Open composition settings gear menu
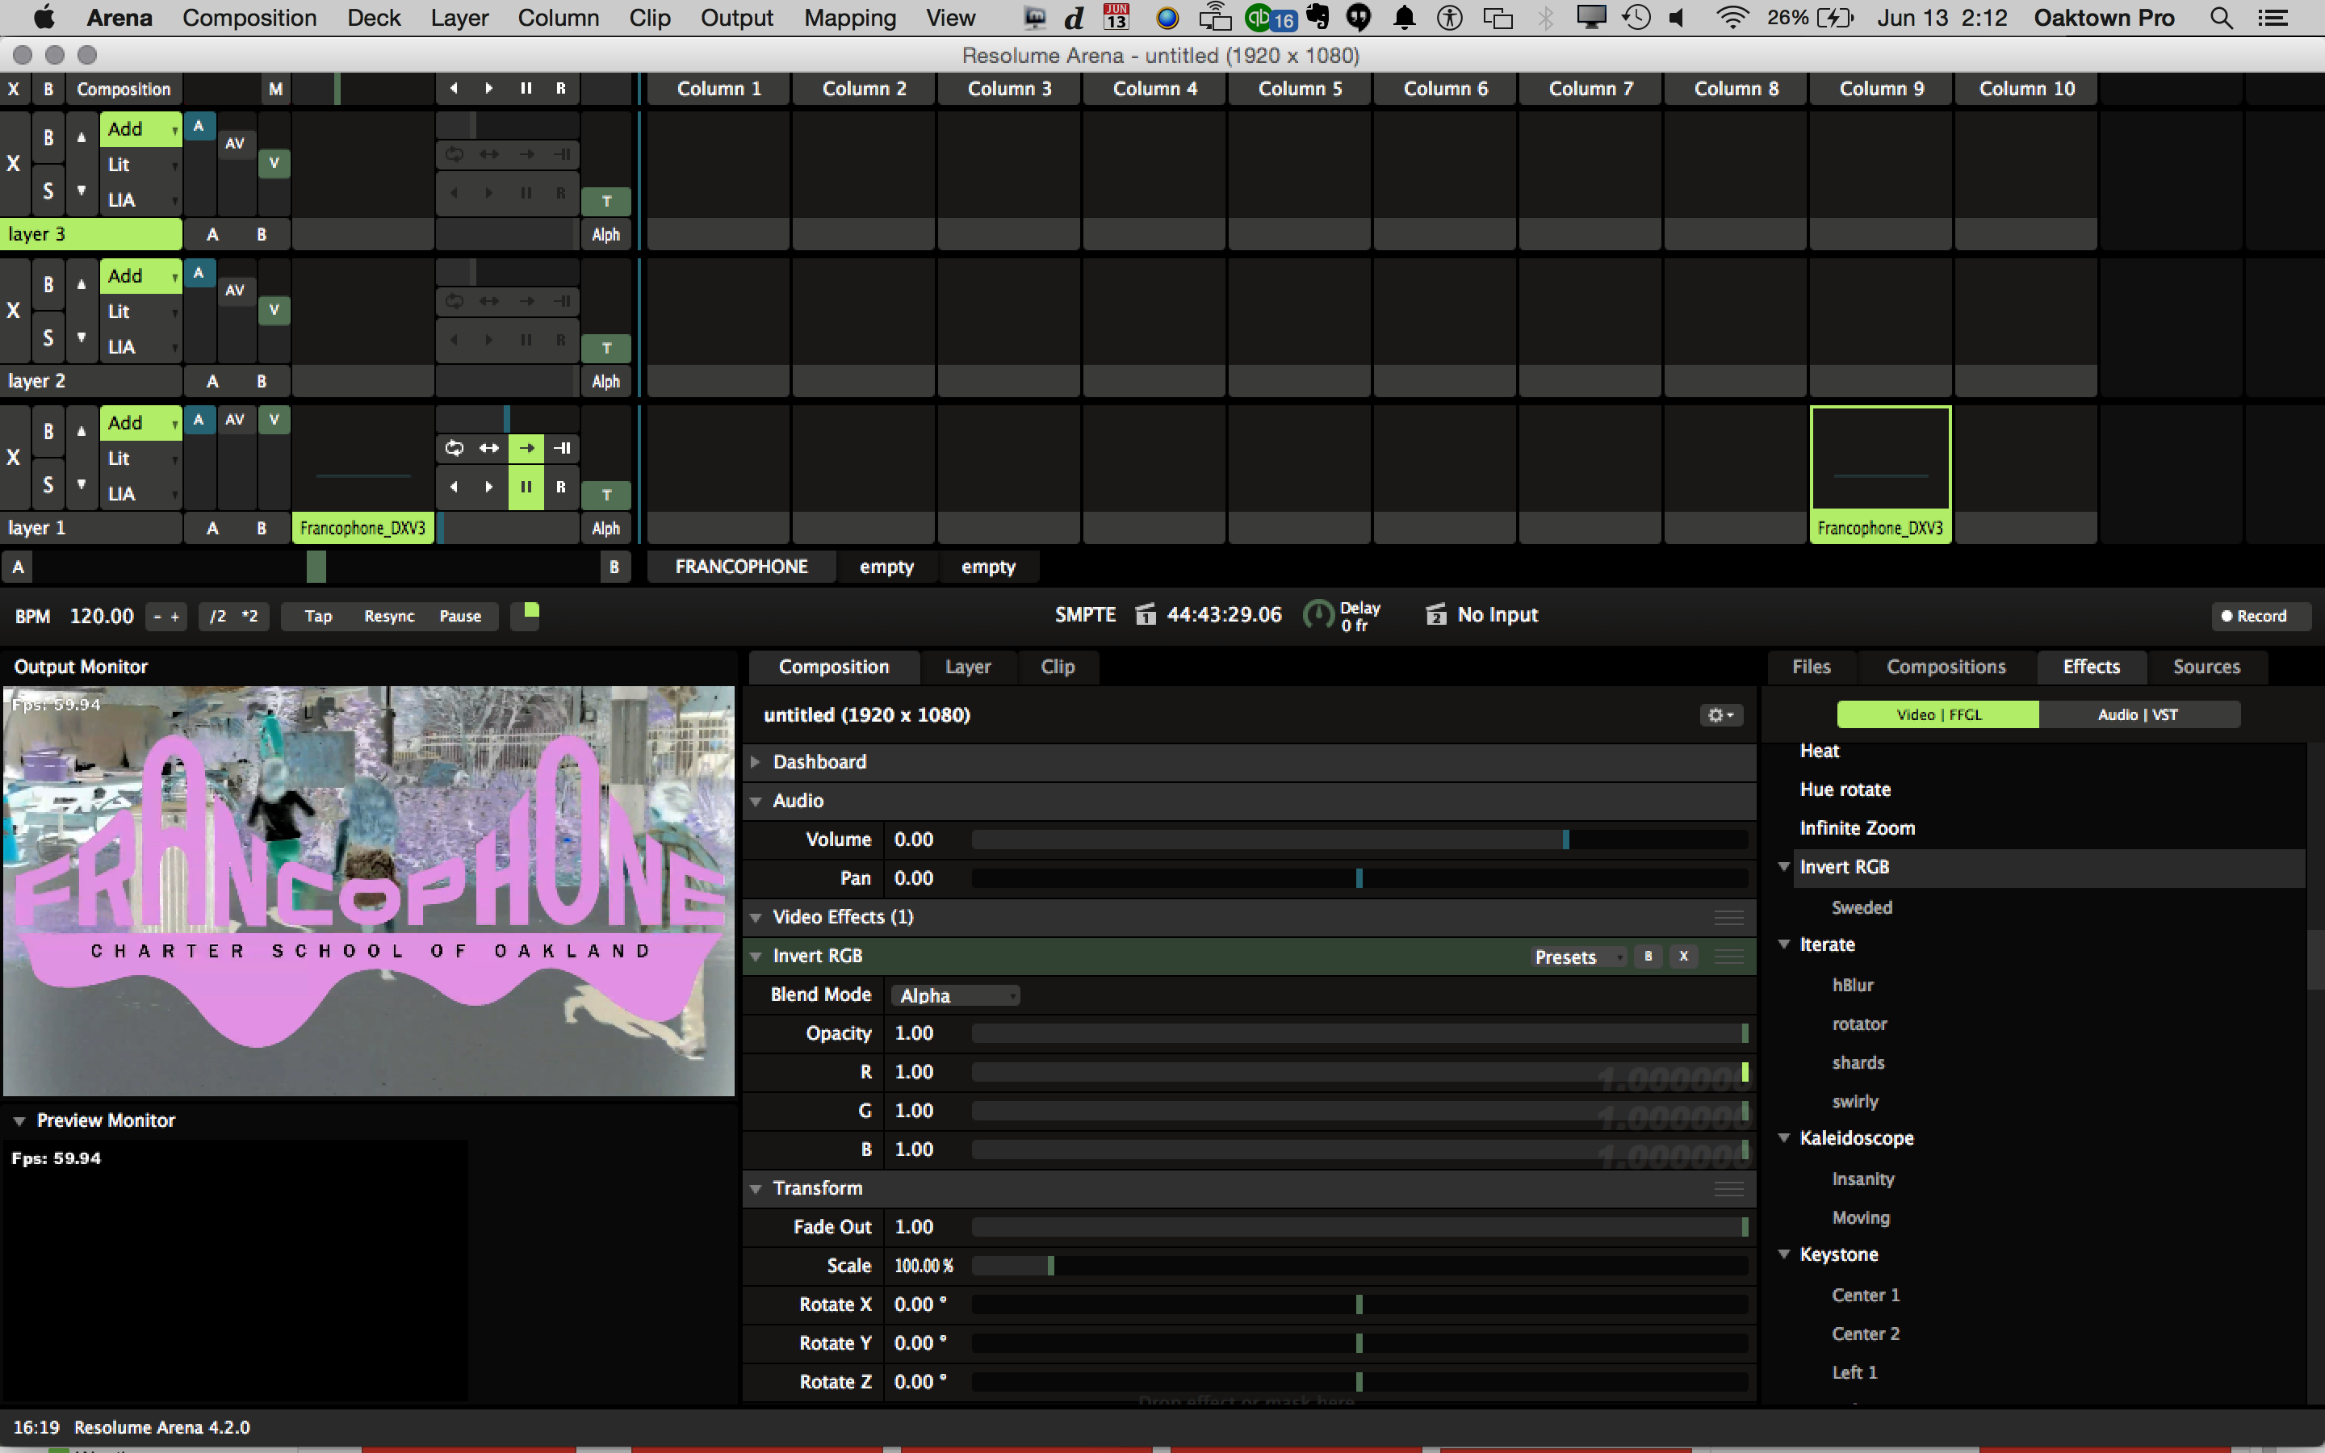2325x1453 pixels. (x=1719, y=715)
